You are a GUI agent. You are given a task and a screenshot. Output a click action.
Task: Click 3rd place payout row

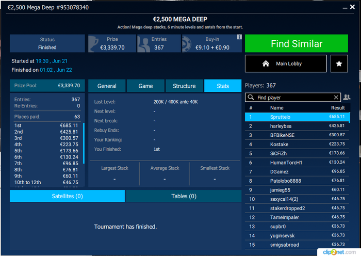click(46, 138)
